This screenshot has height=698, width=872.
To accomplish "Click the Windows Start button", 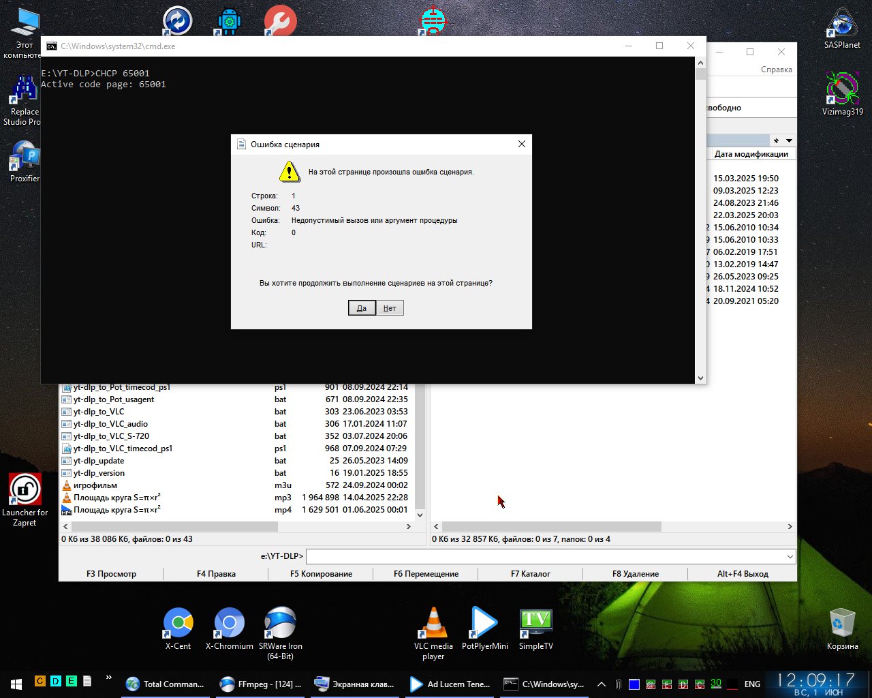I will coord(16,683).
